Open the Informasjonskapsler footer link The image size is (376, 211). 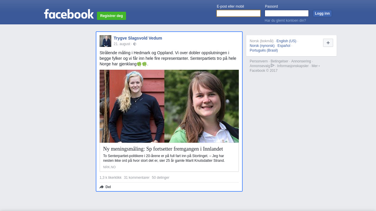pos(293,66)
